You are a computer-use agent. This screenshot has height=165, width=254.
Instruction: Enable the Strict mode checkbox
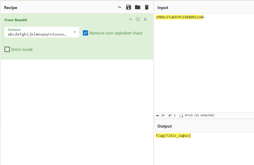coord(7,49)
